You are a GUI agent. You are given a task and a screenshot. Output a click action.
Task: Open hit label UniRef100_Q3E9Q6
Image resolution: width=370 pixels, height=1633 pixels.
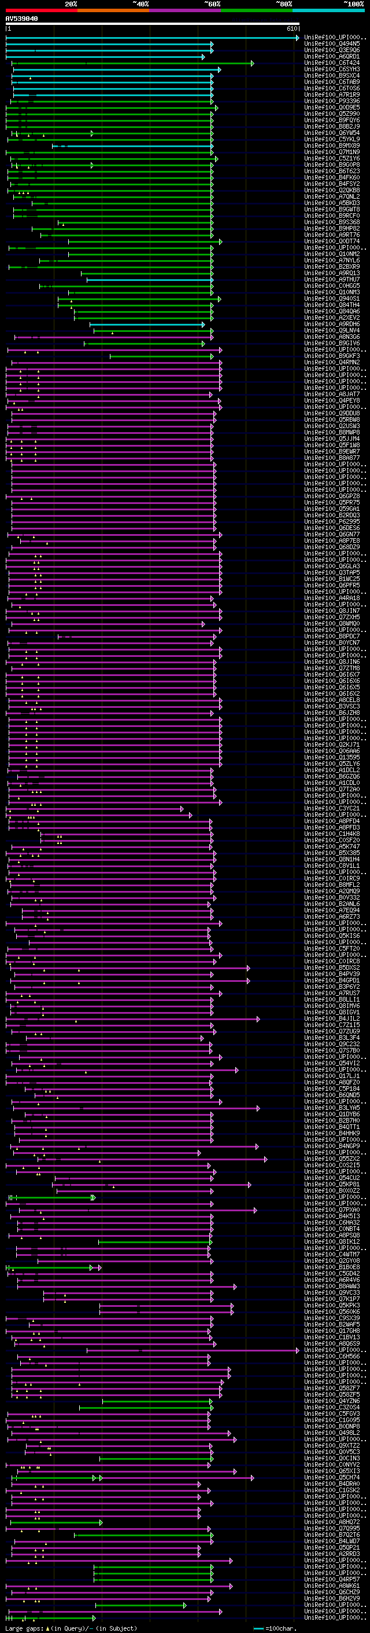pos(332,50)
